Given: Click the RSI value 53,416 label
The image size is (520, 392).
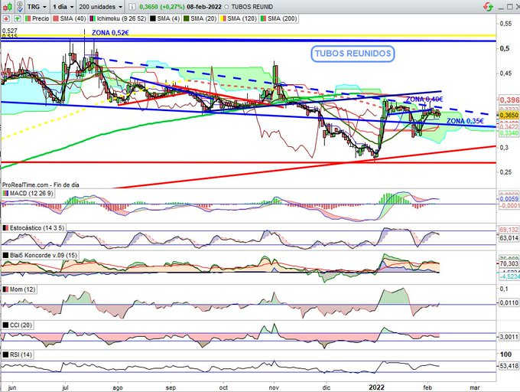Looking at the screenshot, I should pos(509,366).
